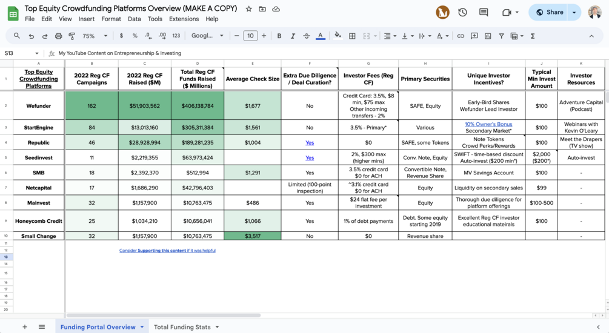Open the font family dropdown
The image size is (609, 333).
[x=207, y=36]
